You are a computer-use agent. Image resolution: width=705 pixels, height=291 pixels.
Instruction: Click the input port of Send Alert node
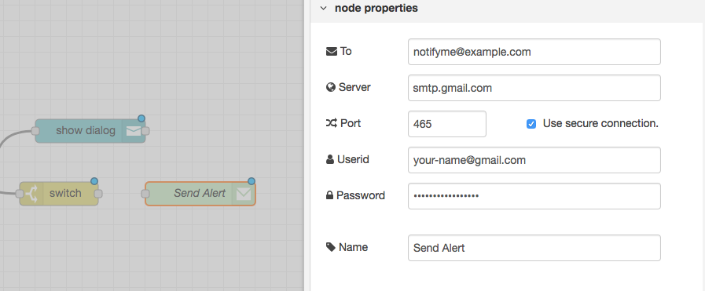click(145, 194)
